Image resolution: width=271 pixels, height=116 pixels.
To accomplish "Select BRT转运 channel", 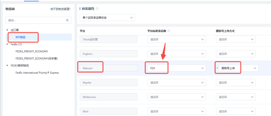I will pyautogui.click(x=20, y=37).
